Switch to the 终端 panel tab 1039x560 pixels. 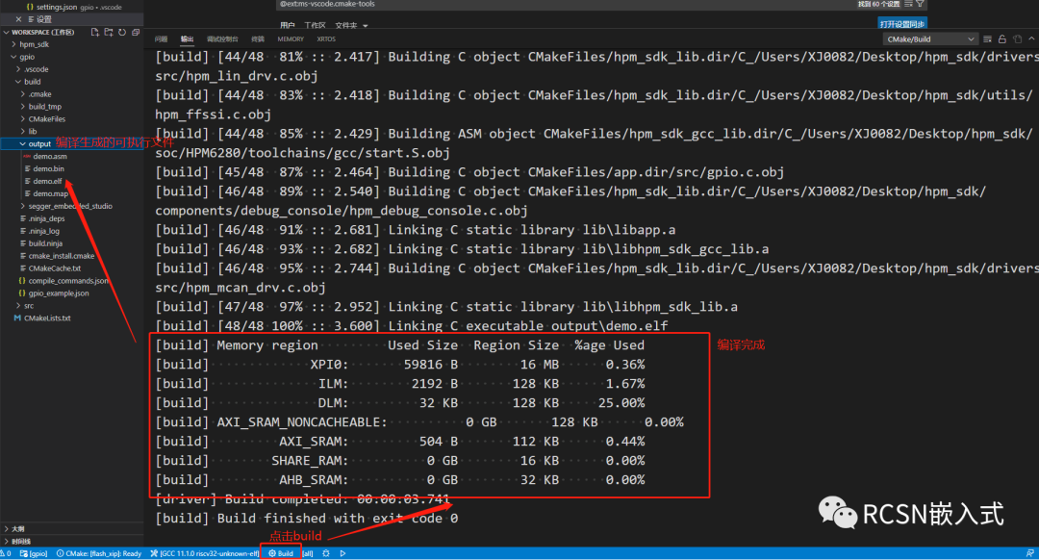click(258, 39)
